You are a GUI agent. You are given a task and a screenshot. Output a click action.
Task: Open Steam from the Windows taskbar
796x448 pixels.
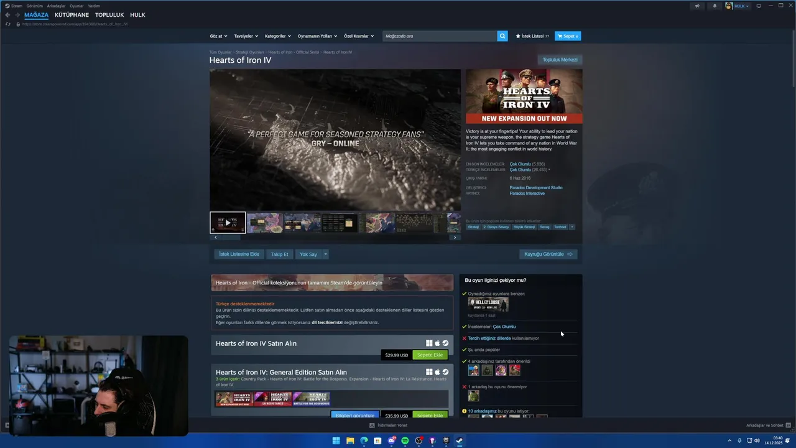(x=460, y=441)
